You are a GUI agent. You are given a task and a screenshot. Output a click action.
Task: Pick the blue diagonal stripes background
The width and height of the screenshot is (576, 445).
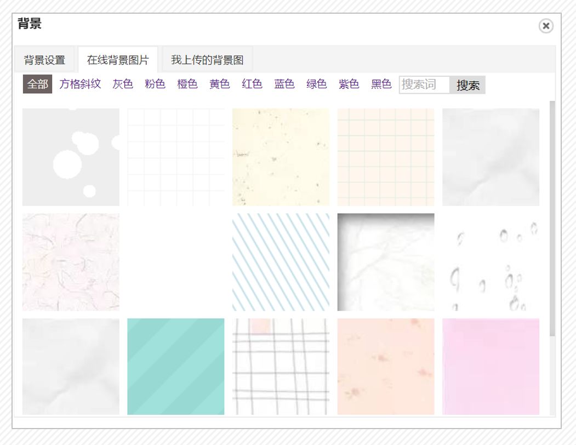click(281, 262)
